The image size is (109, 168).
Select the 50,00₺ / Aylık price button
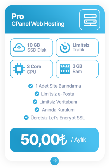(54, 140)
